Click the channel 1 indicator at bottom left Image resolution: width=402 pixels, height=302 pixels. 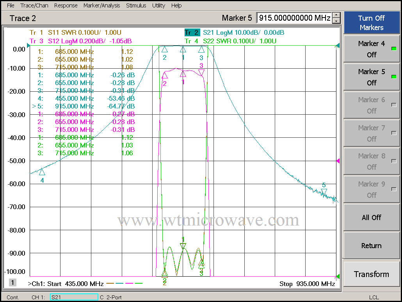(12, 282)
